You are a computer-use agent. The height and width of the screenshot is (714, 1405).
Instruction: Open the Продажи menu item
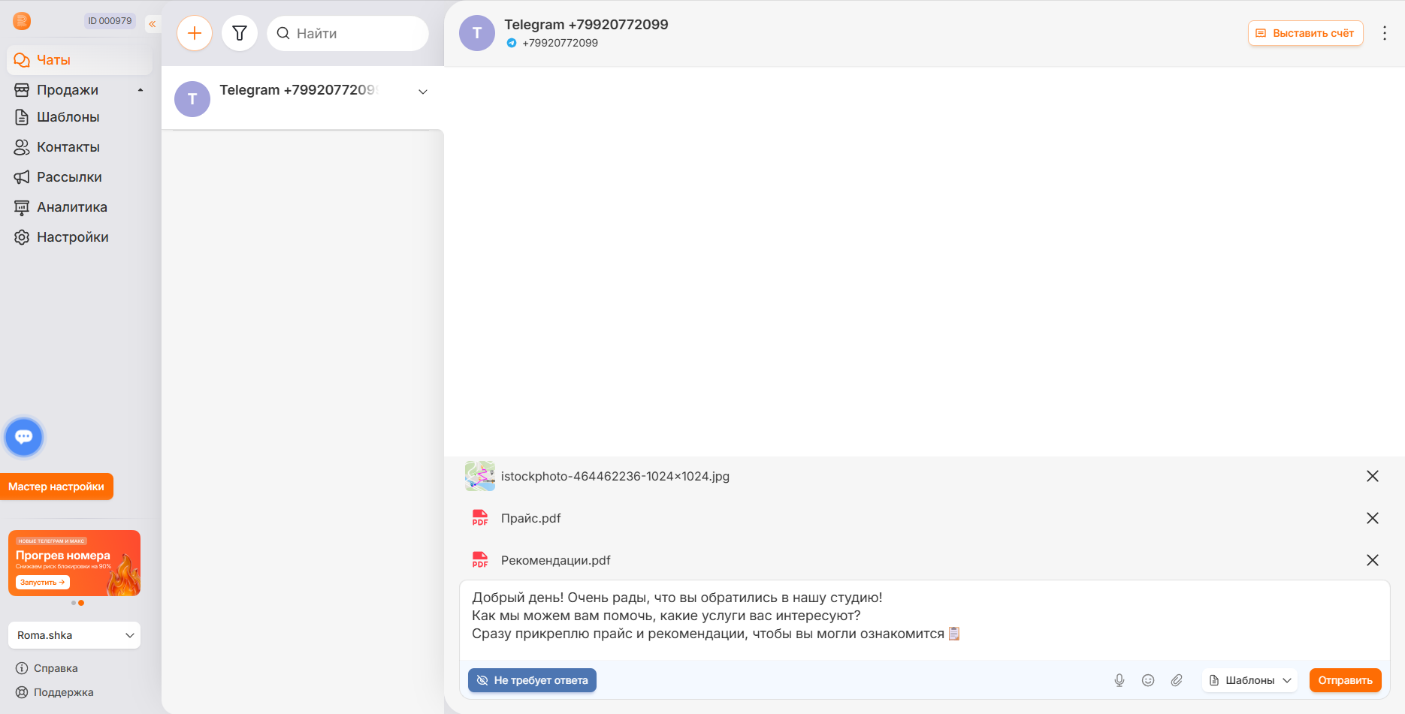(68, 90)
